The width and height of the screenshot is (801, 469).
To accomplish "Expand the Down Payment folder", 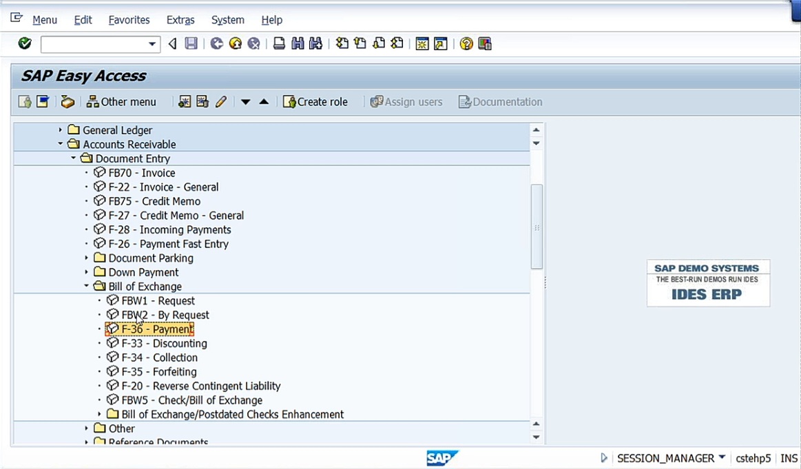I will (x=86, y=272).
